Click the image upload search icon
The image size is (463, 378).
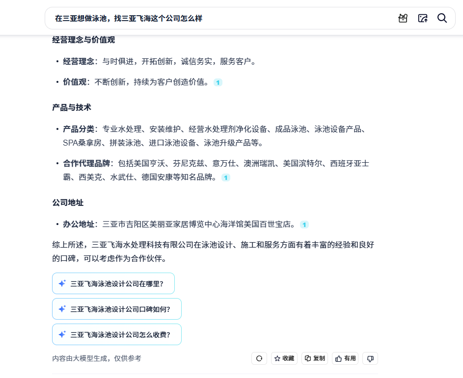(422, 18)
